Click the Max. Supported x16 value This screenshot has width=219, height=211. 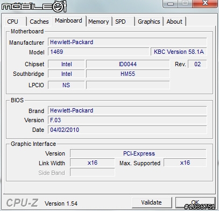(185, 163)
